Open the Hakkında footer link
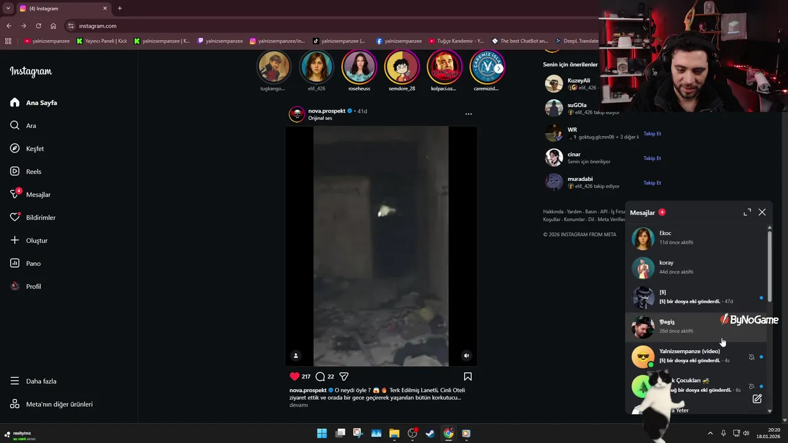Screen dimensions: 788x443 pos(553,212)
